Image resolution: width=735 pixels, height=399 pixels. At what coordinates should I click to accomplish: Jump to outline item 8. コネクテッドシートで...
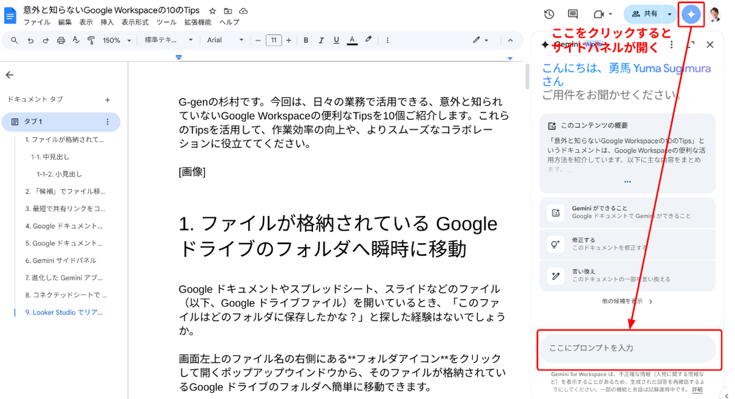click(x=66, y=294)
